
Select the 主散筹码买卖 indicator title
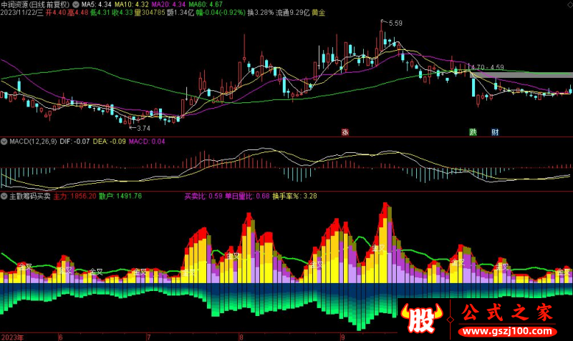pyautogui.click(x=29, y=195)
